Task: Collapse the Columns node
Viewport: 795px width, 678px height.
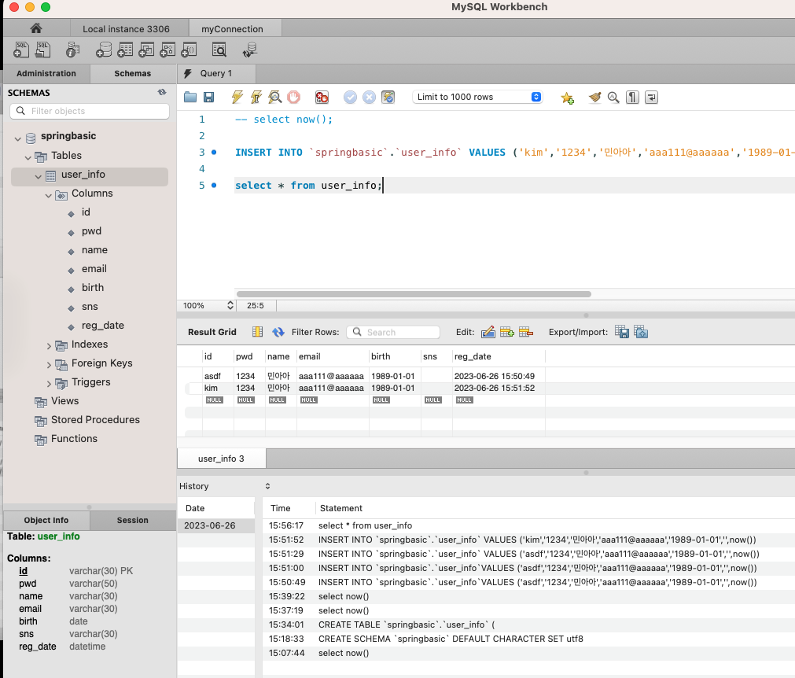Action: click(48, 195)
